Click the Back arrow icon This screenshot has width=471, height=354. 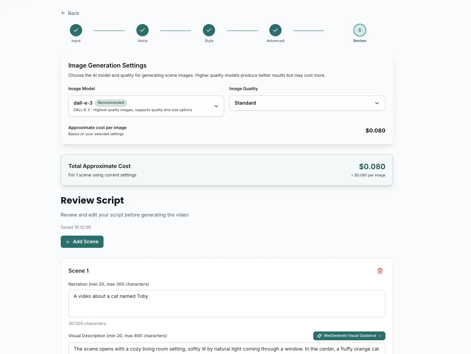(63, 13)
